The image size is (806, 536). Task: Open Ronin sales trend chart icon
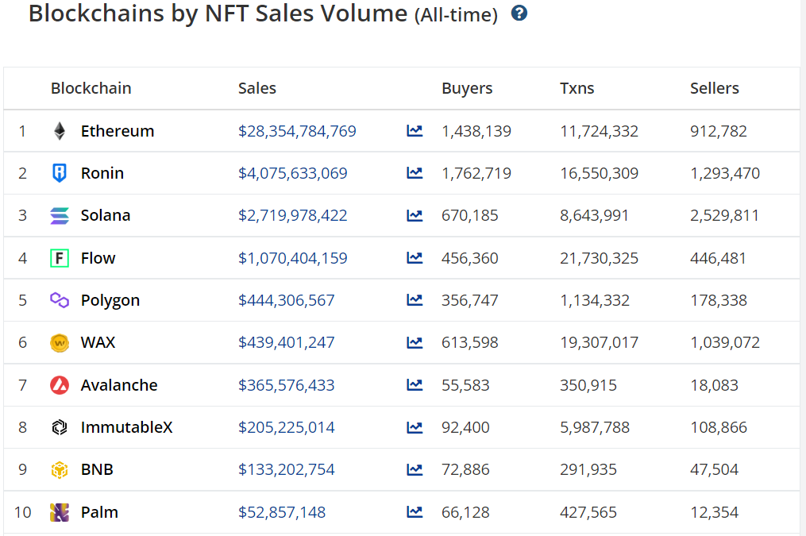[415, 172]
